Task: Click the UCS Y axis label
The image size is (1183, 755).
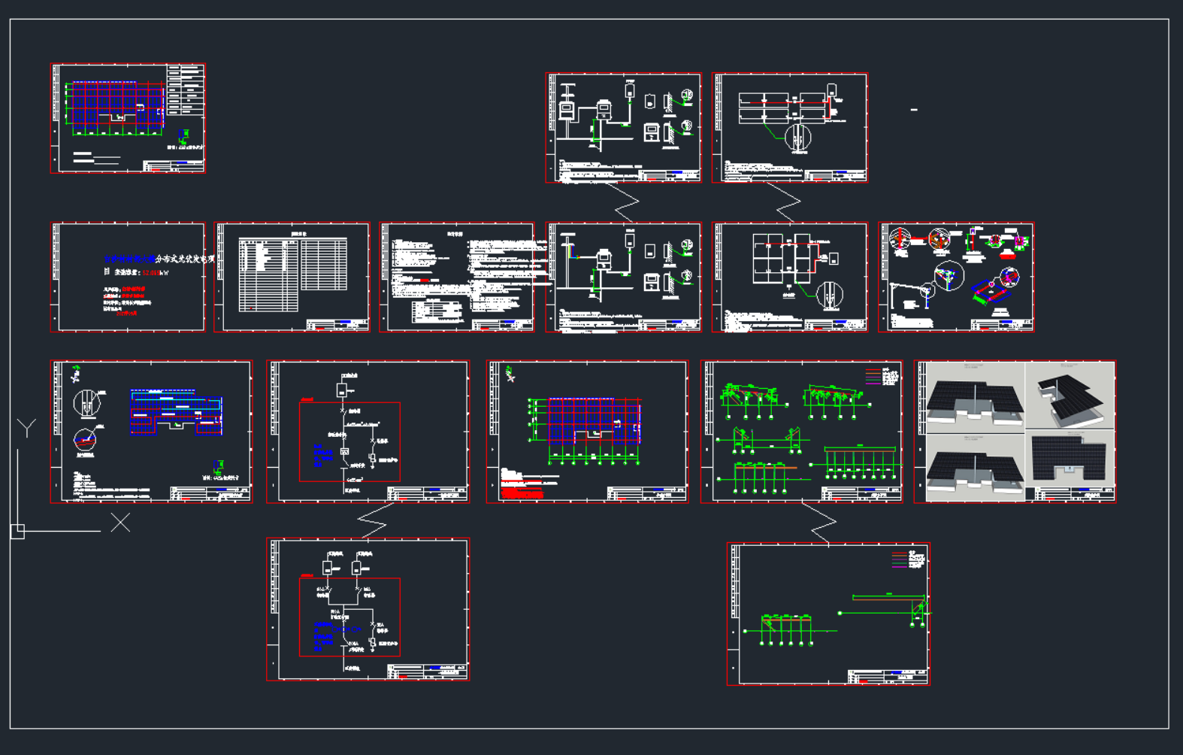Action: click(26, 428)
